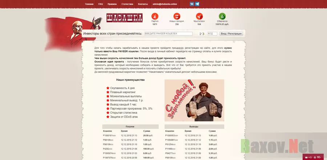Click the Lenin flag banner image
The height and width of the screenshot is (160, 327).
coord(73,34)
